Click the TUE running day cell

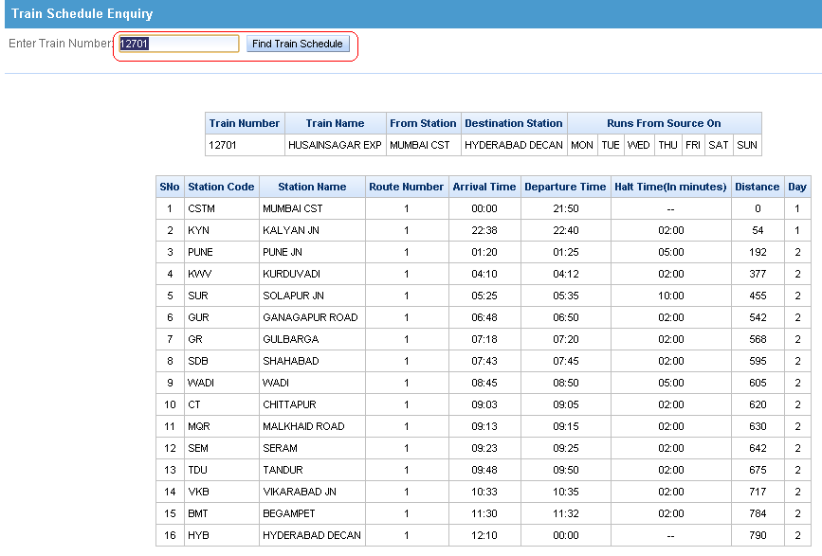coord(611,145)
